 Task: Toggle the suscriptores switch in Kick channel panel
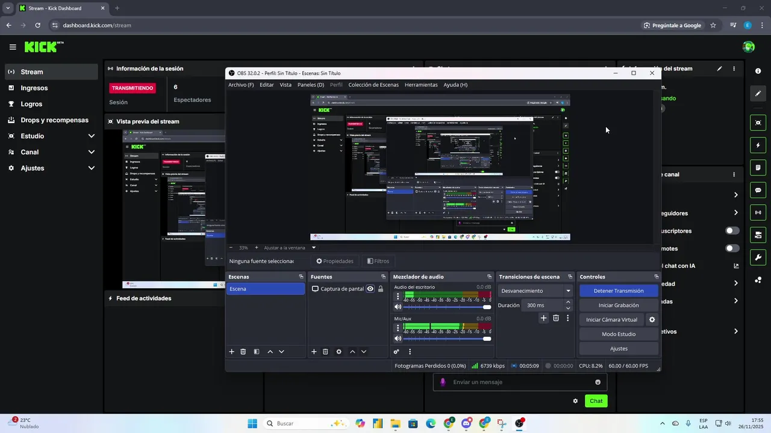pyautogui.click(x=732, y=230)
